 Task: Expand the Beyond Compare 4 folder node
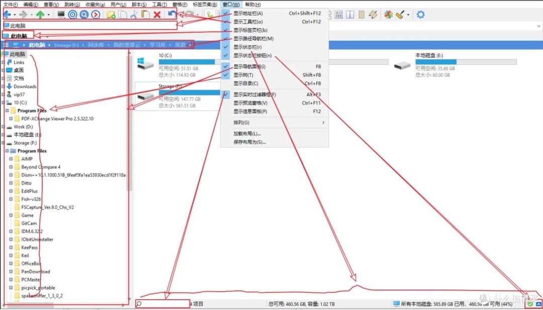(x=11, y=167)
